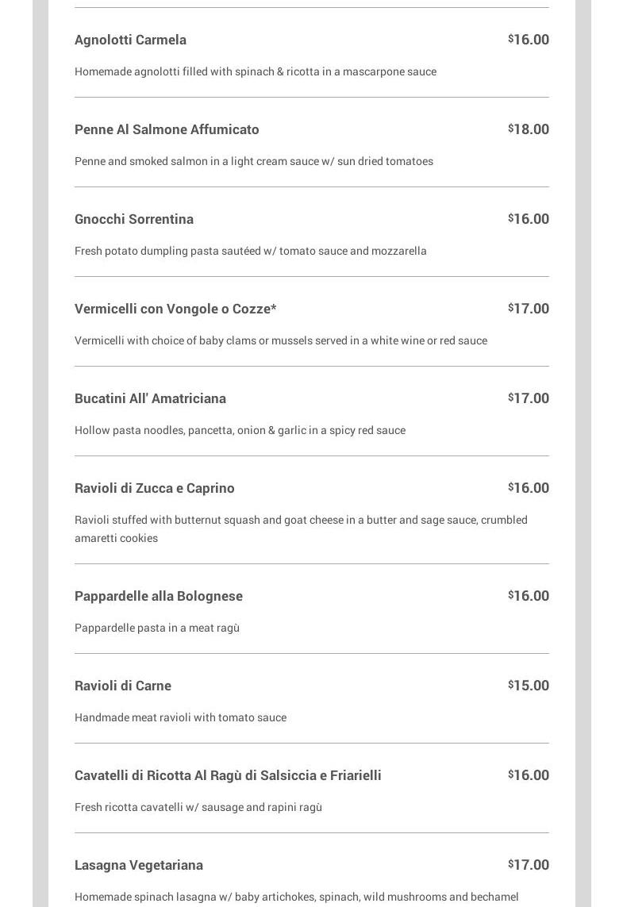Click the baby clams or mussels description
Screen dimensions: 623x907
tap(281, 340)
